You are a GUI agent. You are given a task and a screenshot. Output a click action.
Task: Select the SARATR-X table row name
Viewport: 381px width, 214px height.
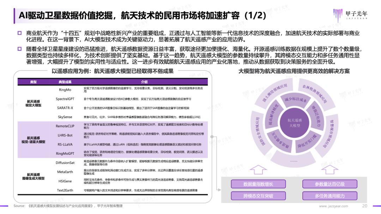pyautogui.click(x=65, y=108)
